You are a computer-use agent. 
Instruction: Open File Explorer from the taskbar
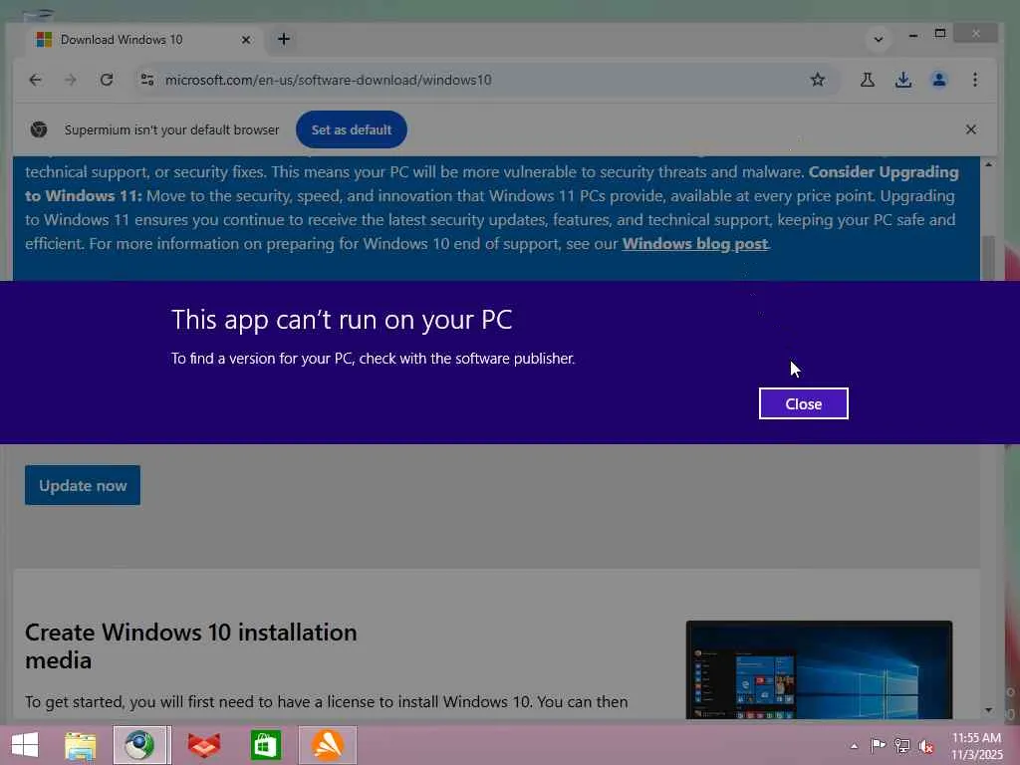80,745
